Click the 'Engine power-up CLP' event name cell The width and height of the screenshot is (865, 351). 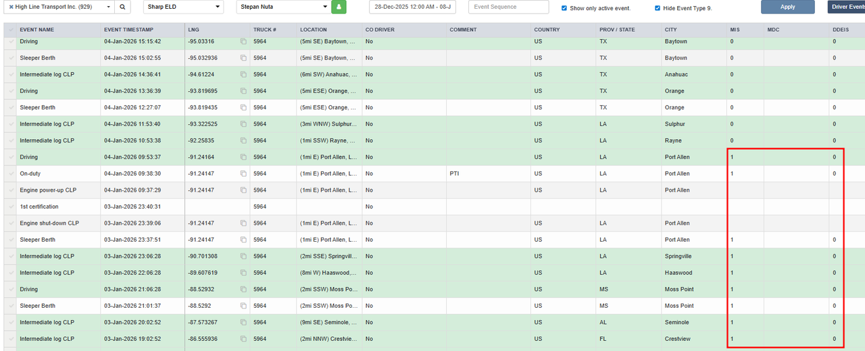[59, 190]
